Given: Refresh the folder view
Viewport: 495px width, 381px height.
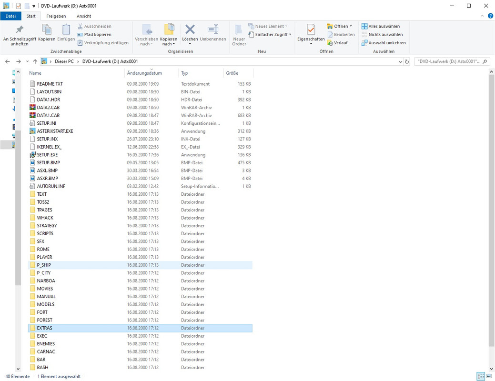Looking at the screenshot, I should (x=407, y=61).
